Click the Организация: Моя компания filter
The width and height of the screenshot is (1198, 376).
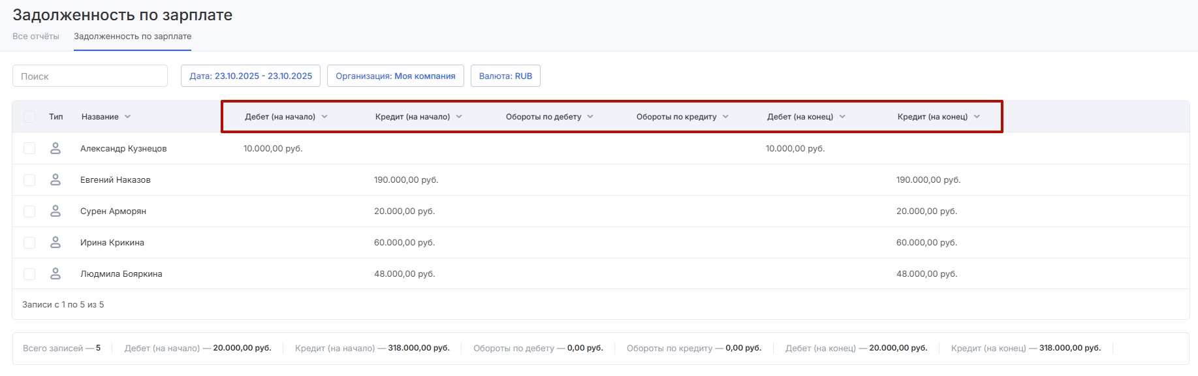click(x=395, y=76)
